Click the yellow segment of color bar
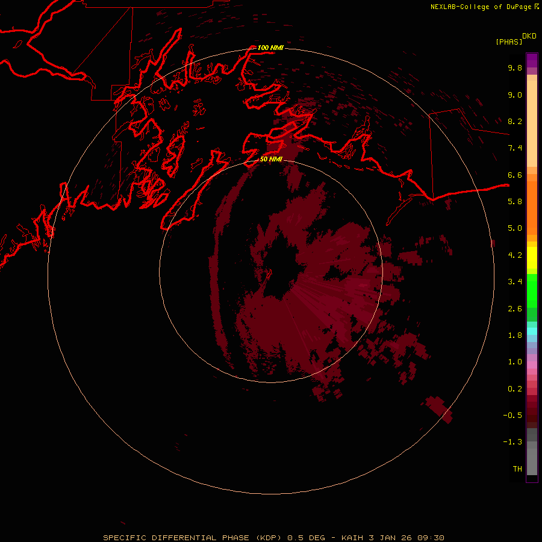This screenshot has width=542, height=542. tap(532, 258)
